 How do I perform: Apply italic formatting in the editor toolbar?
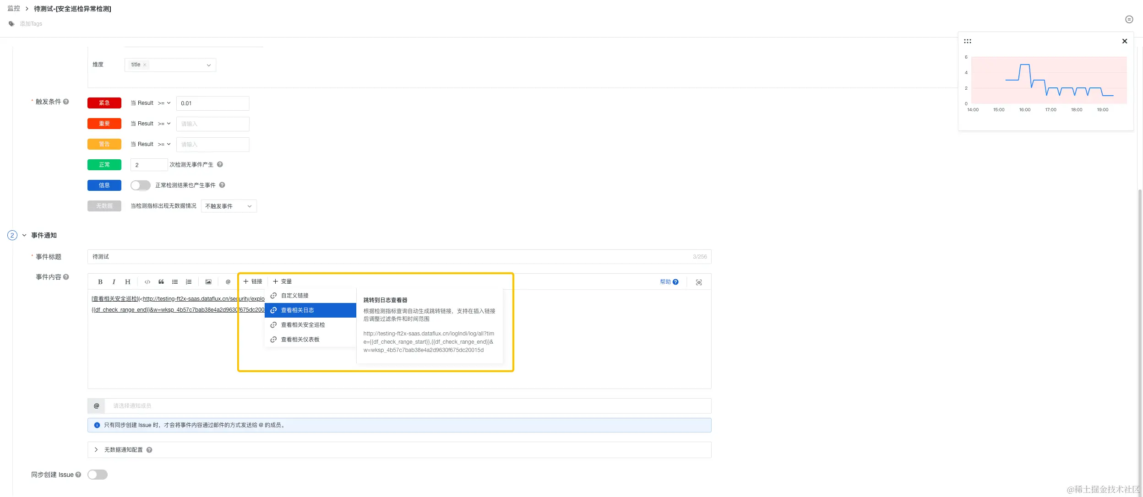[x=114, y=282]
